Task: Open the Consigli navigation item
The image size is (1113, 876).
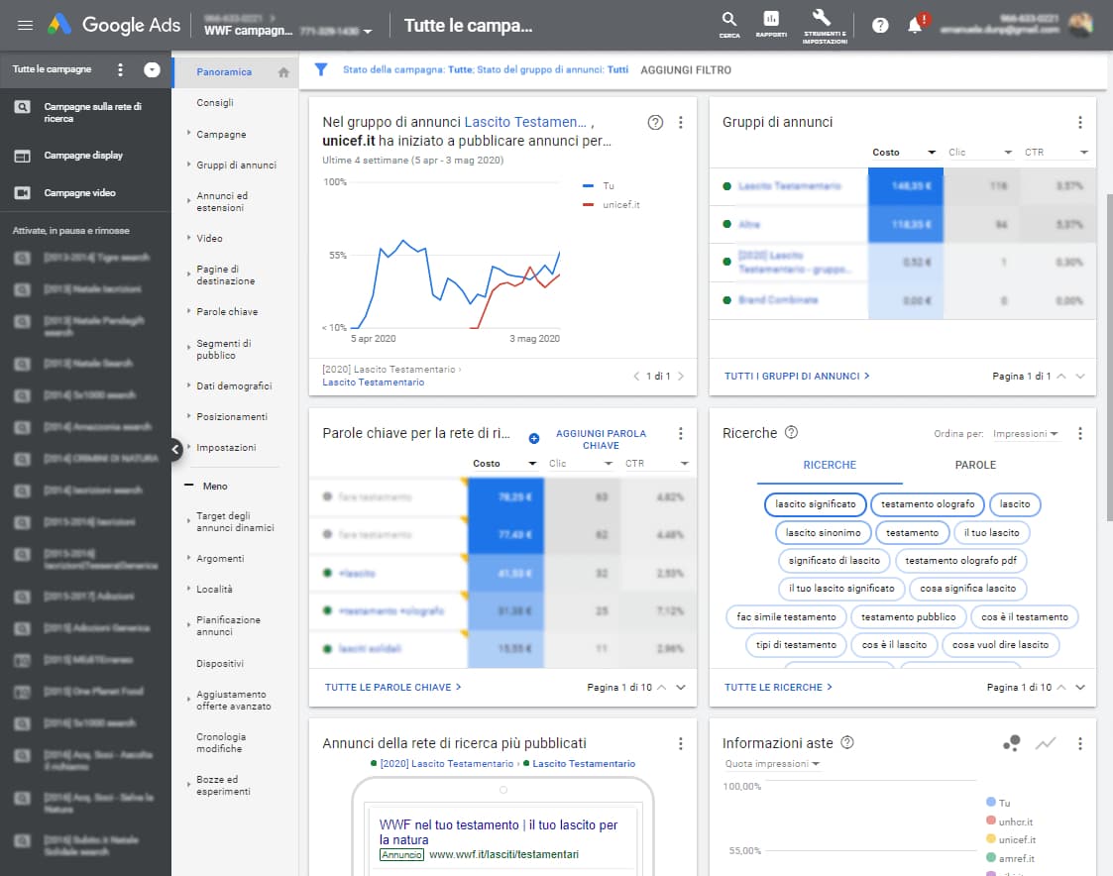Action: [215, 103]
